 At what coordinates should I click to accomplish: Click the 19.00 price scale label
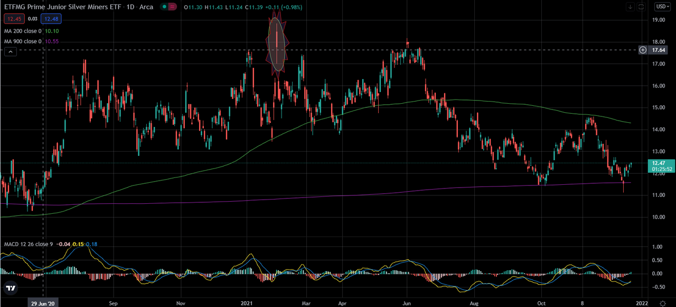(658, 20)
